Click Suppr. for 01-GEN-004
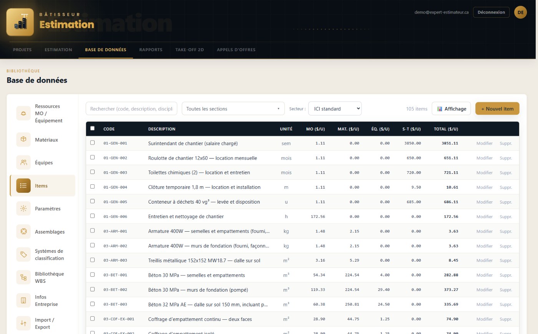This screenshot has height=334, width=538. 506,187
